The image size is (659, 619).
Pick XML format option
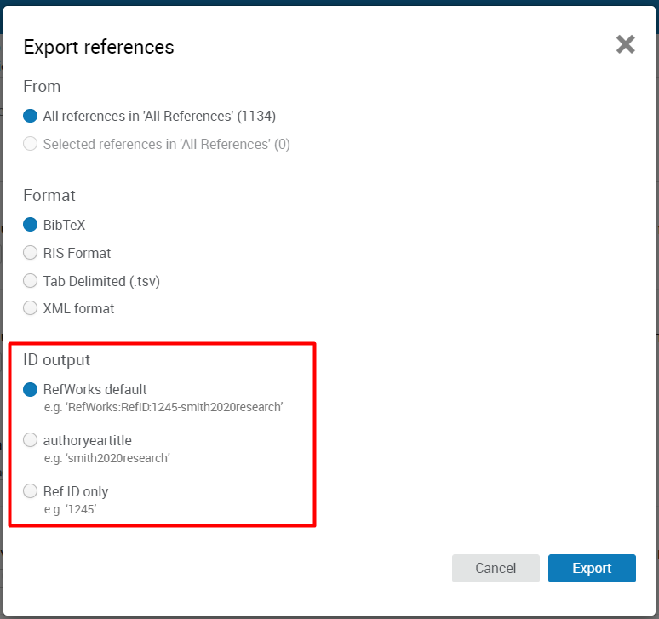[31, 308]
